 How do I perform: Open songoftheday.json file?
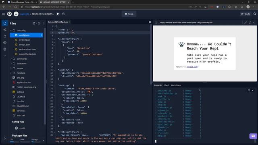tap(27, 54)
